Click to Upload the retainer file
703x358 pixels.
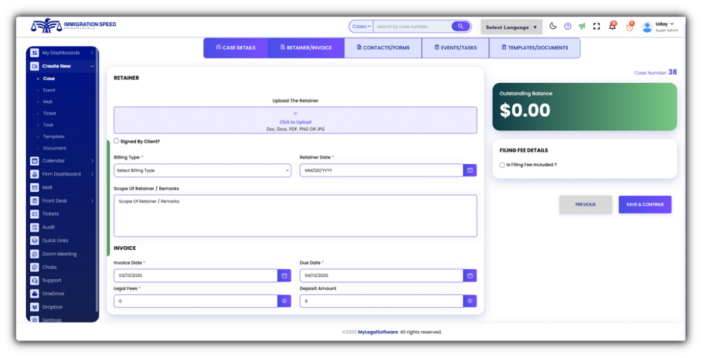pos(295,120)
